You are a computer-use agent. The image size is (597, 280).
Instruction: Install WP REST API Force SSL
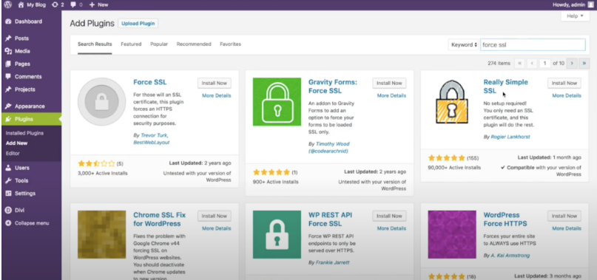[x=390, y=216]
